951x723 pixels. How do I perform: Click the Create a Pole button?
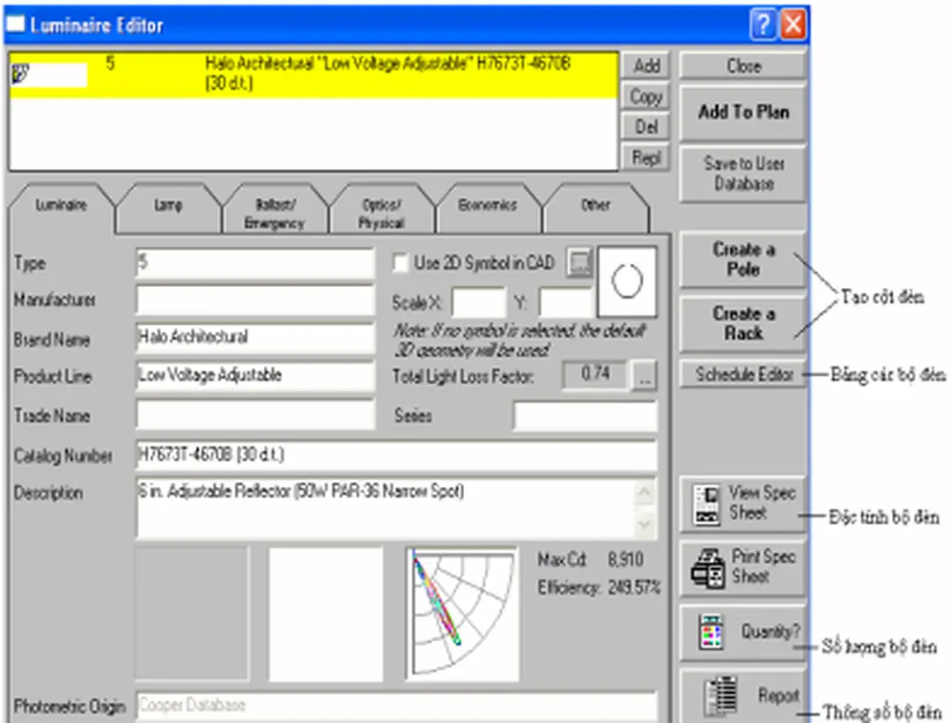(743, 260)
